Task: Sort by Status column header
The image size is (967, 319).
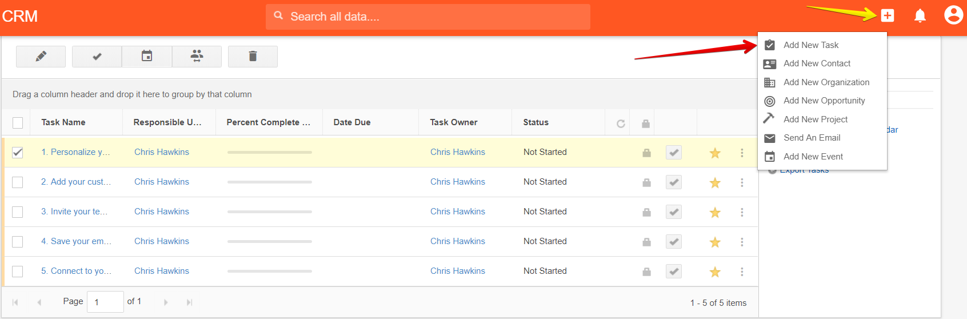Action: coord(536,122)
